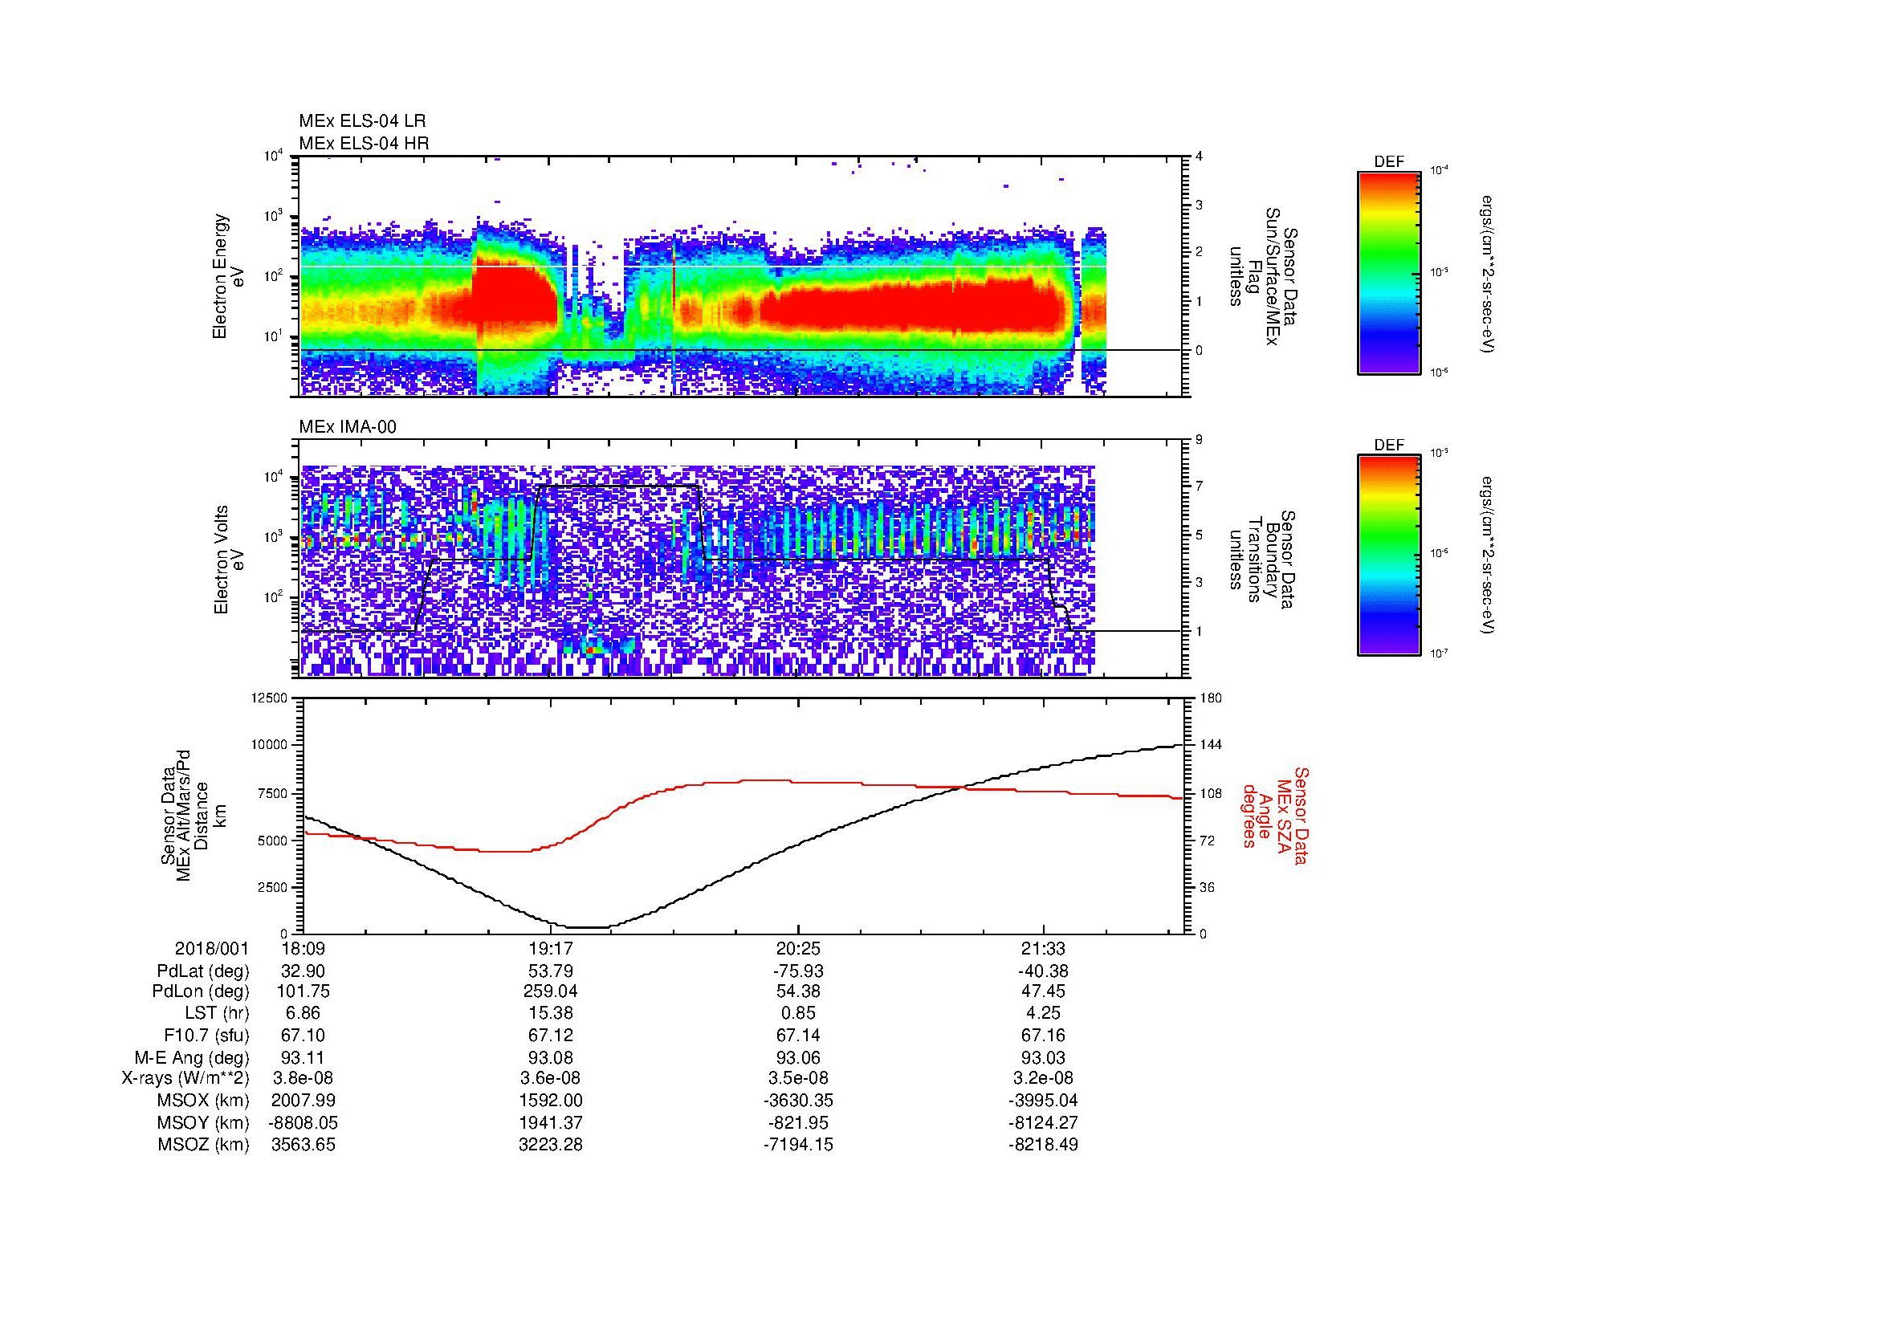Click the 'MSOY (km)' row label
1878x1327 pixels.
204,1122
